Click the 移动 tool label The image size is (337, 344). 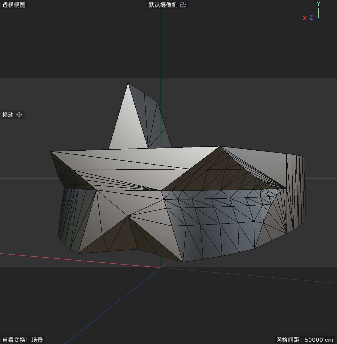(x=7, y=115)
